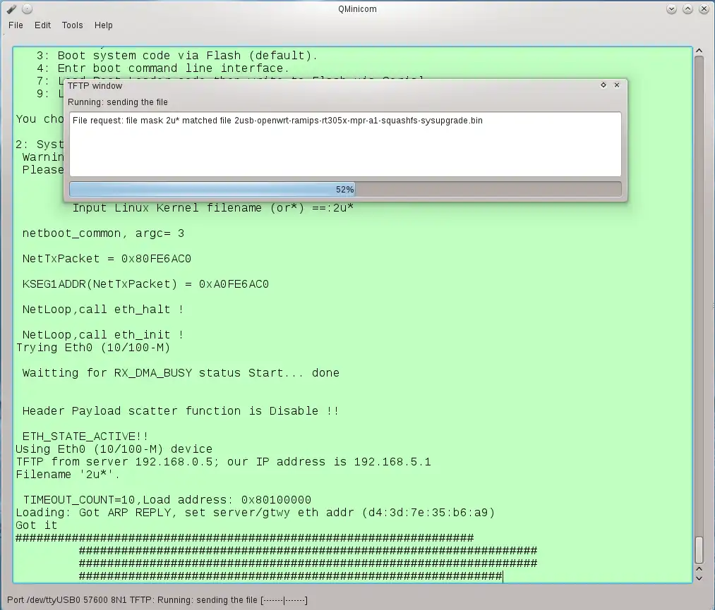Click 'Running: sending the file' status label
715x610 pixels.
coord(118,102)
